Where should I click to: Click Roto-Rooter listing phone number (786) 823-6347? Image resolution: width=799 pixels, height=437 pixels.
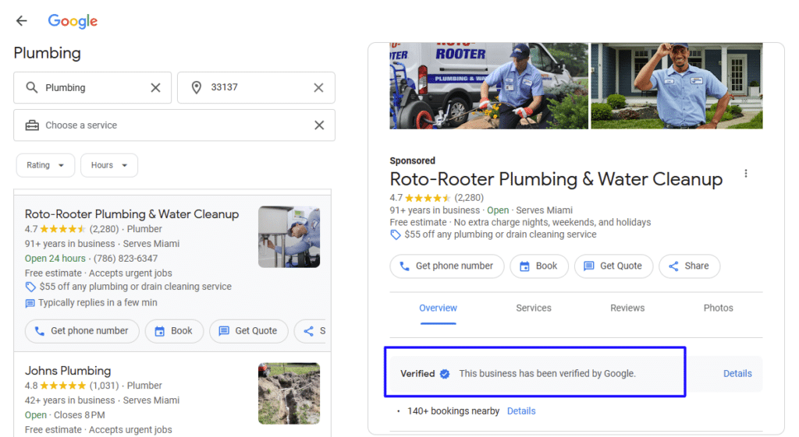(126, 259)
